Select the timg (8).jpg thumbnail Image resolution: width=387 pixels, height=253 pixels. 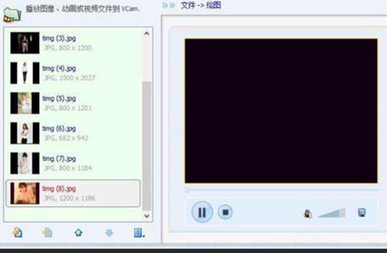25,193
